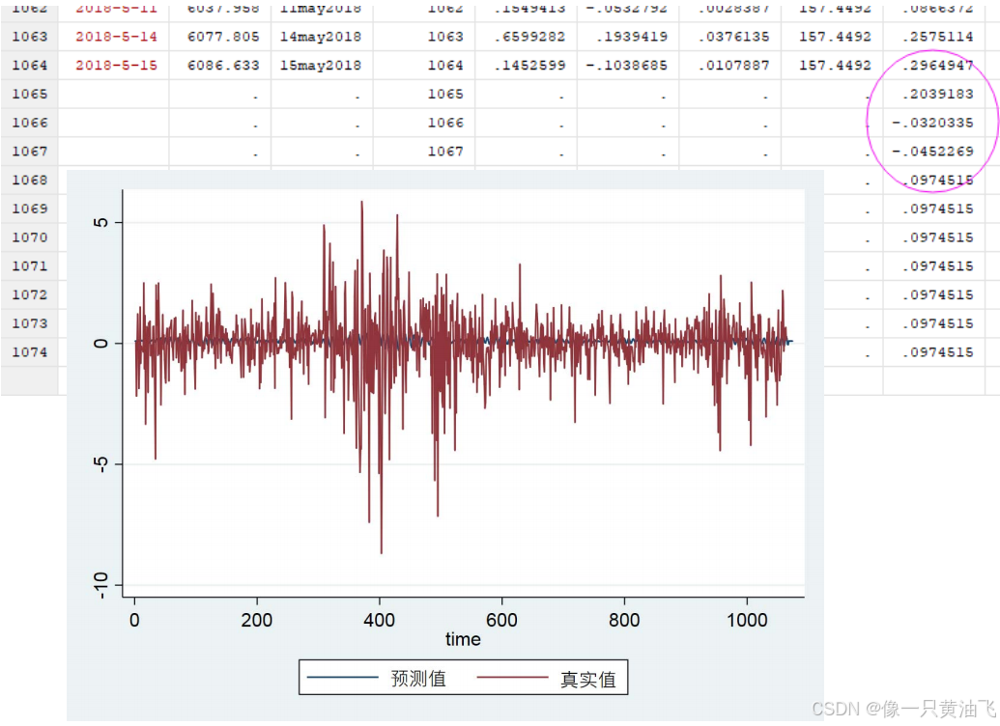The width and height of the screenshot is (1000, 726).
Task: Click row number header 1066
Action: click(x=29, y=123)
